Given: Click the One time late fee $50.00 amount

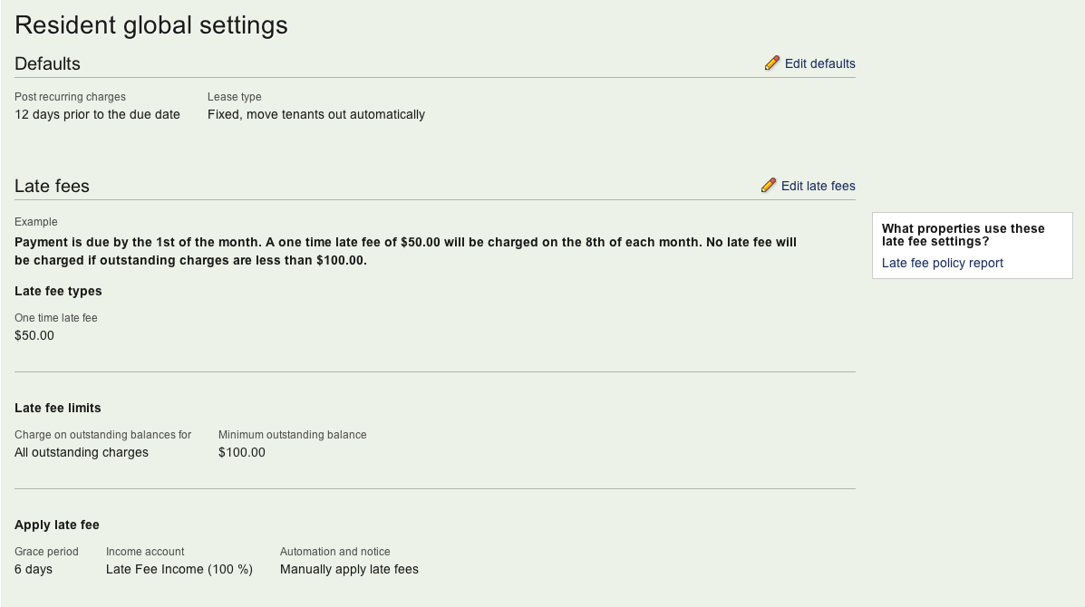Looking at the screenshot, I should click(34, 335).
